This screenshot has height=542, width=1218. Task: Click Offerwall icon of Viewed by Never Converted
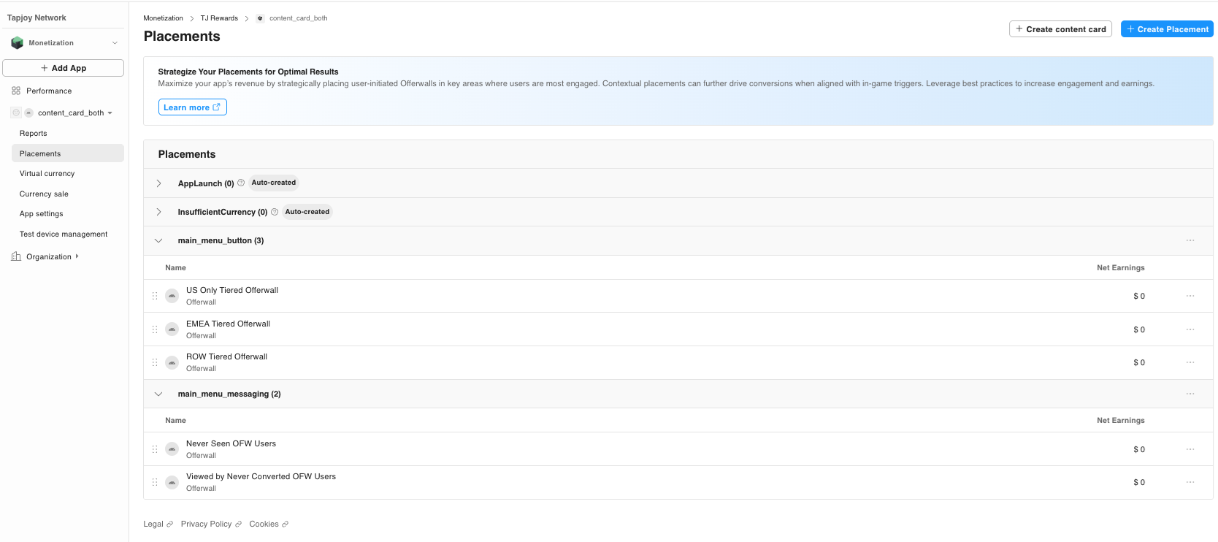172,482
